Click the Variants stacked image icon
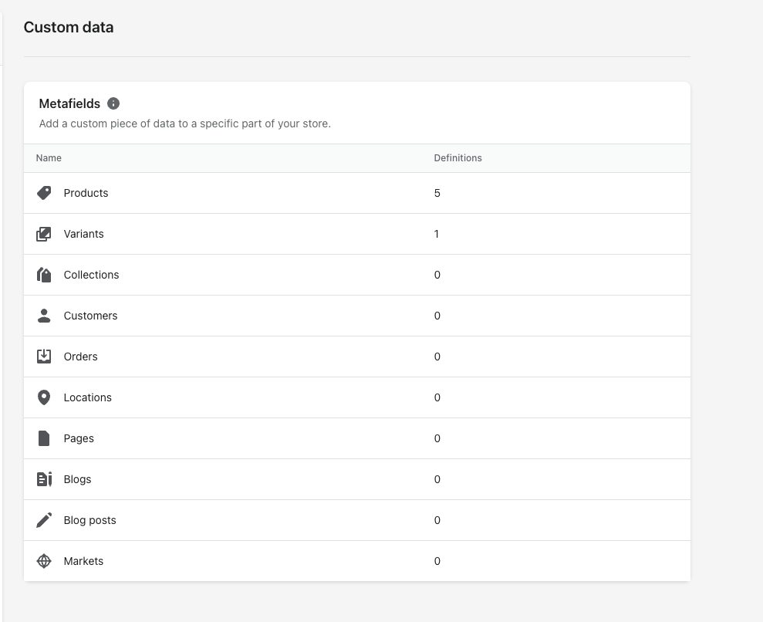The width and height of the screenshot is (763, 622). pyautogui.click(x=44, y=234)
